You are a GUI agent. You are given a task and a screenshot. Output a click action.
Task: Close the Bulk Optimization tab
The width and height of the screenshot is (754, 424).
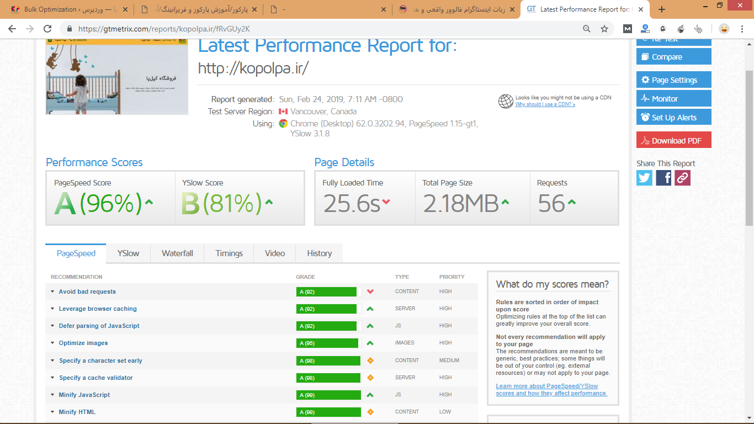[x=125, y=9]
